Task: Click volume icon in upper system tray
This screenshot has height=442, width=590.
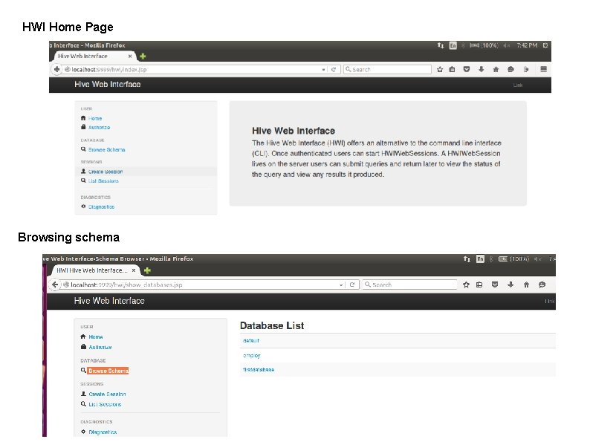Action: (507, 45)
